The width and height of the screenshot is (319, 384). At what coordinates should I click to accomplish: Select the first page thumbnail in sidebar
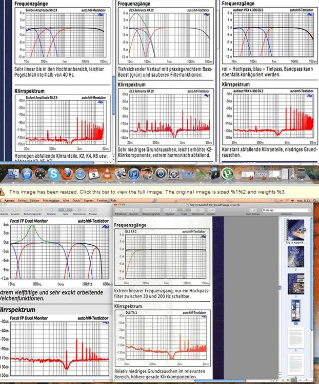click(295, 229)
